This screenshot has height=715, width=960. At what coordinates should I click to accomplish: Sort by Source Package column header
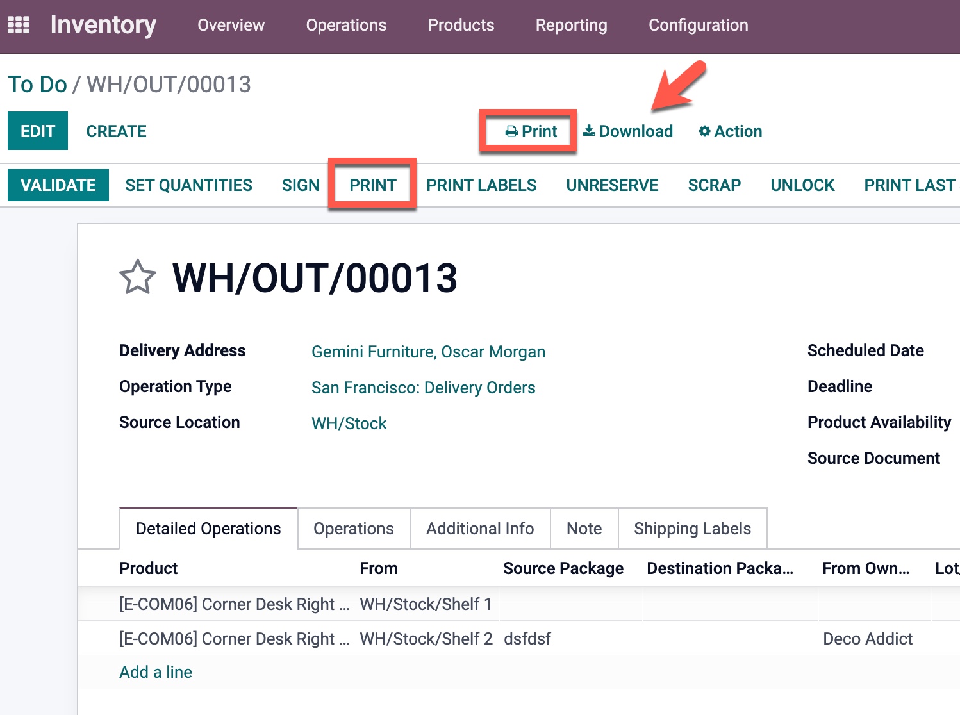[x=563, y=568]
